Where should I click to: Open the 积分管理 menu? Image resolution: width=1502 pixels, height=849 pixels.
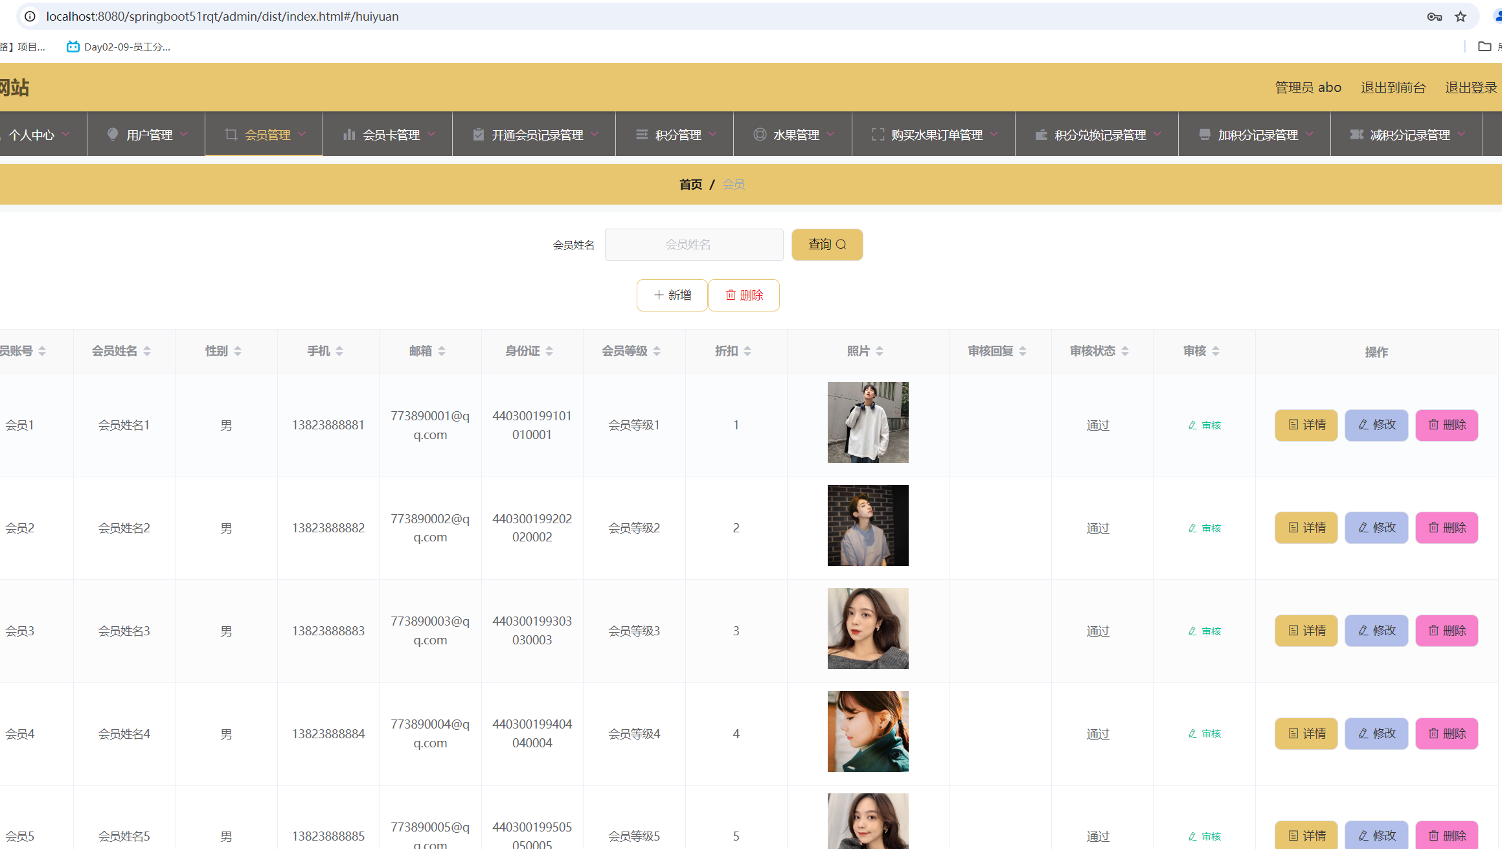point(675,135)
